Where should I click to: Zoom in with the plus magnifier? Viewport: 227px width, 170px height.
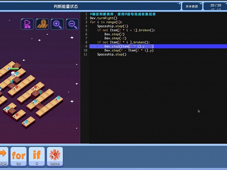click(57, 24)
